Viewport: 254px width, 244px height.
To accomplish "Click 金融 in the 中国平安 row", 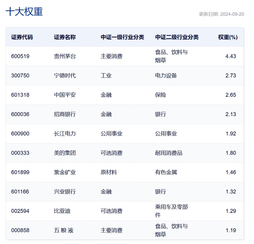I will click(106, 95).
